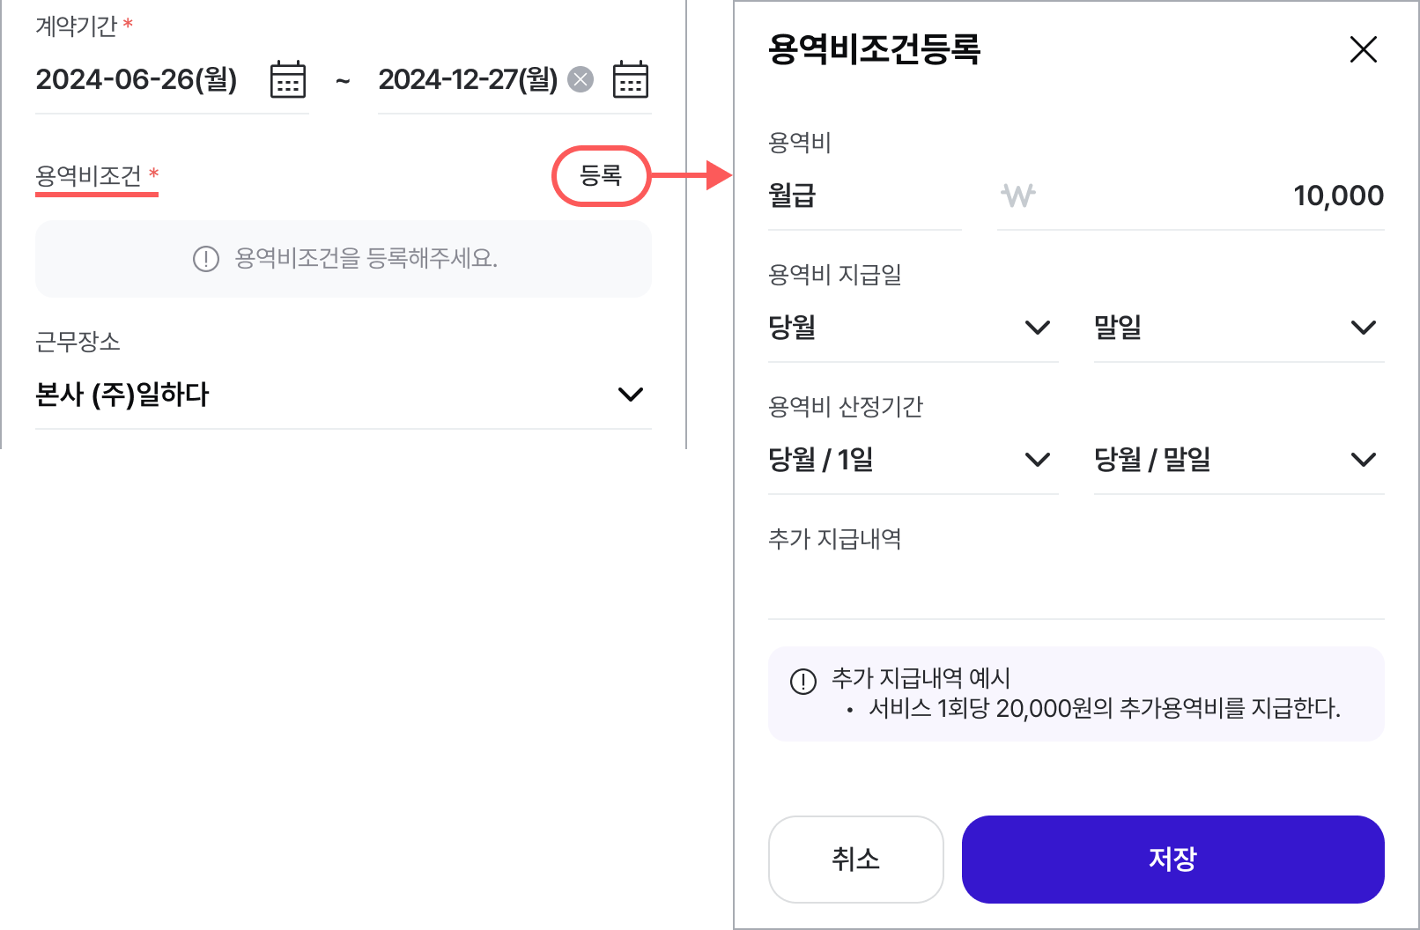This screenshot has width=1420, height=930.
Task: Clear the end date 2024-12-27 with X icon
Action: click(x=580, y=79)
